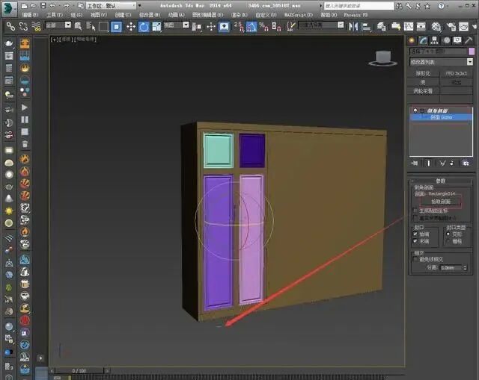The image size is (479, 380).
Task: Toggle Show End Result icon below stack
Action: [429, 163]
